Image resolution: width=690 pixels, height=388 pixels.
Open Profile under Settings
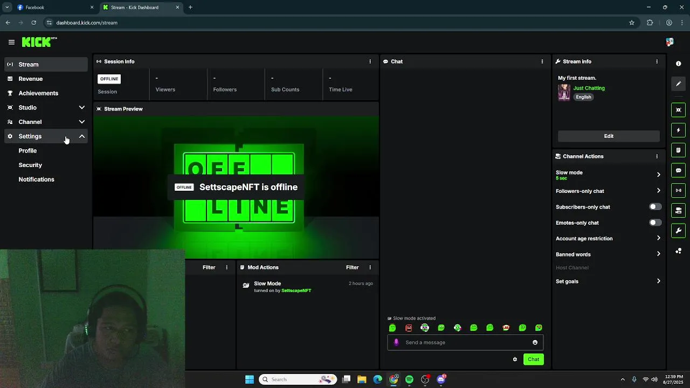pyautogui.click(x=27, y=151)
